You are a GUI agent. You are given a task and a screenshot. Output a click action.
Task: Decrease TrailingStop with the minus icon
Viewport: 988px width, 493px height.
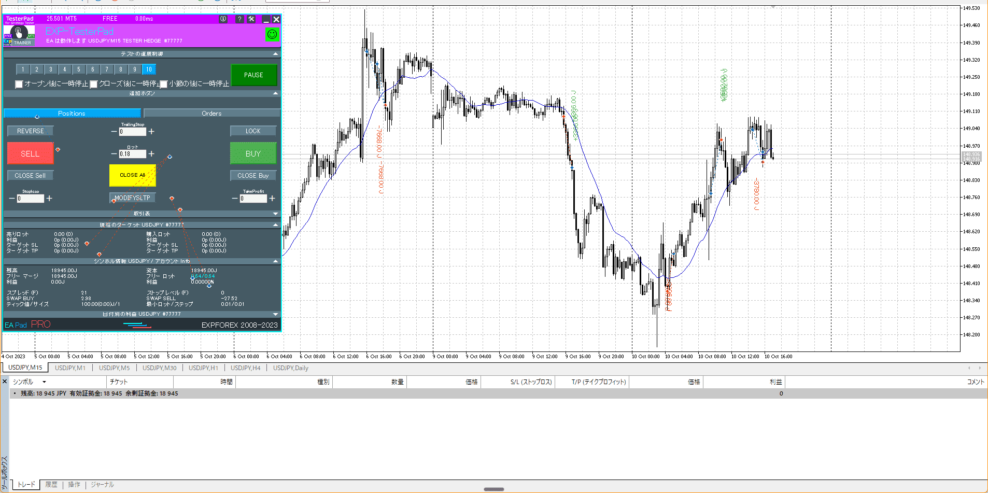pyautogui.click(x=114, y=132)
